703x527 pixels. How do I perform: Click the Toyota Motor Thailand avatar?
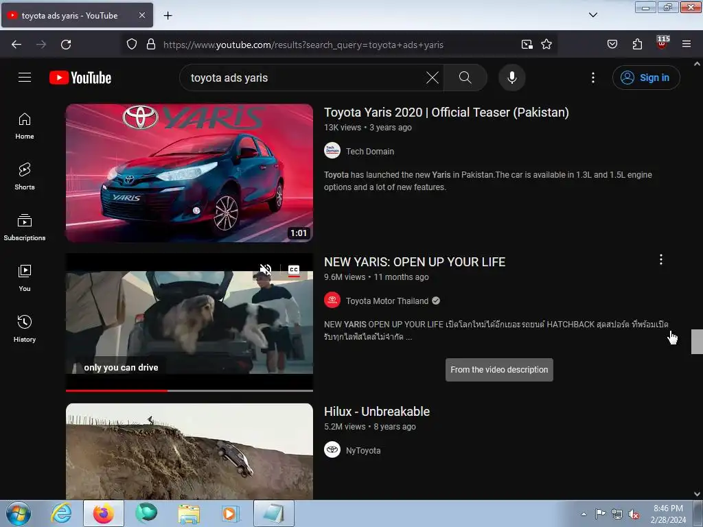[x=332, y=301]
